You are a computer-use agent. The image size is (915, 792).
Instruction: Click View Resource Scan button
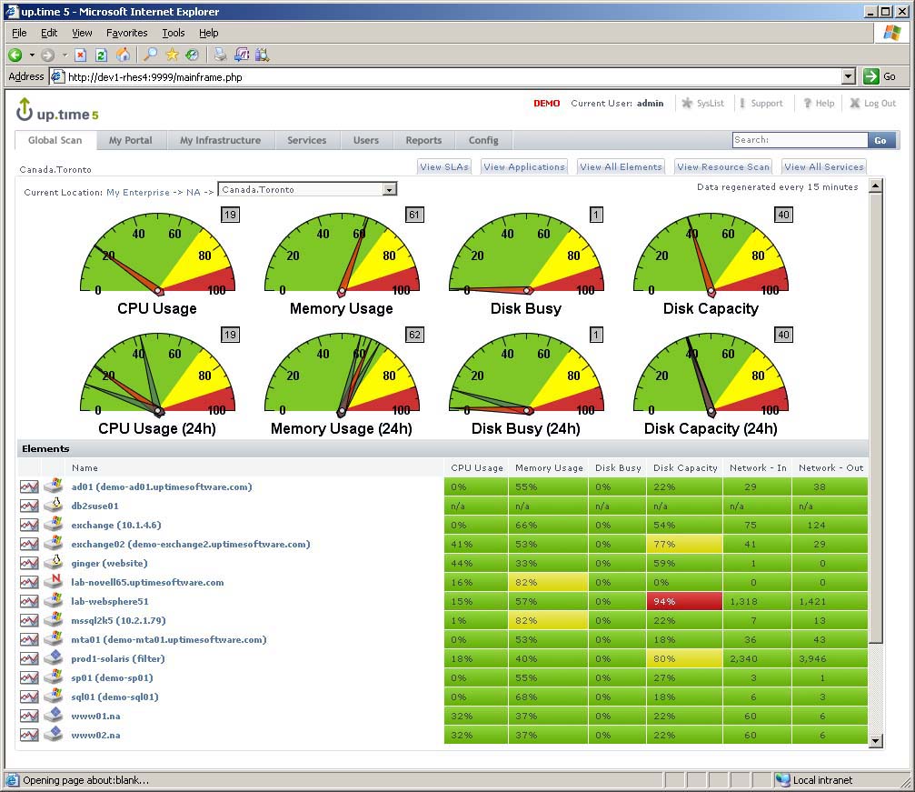(723, 167)
